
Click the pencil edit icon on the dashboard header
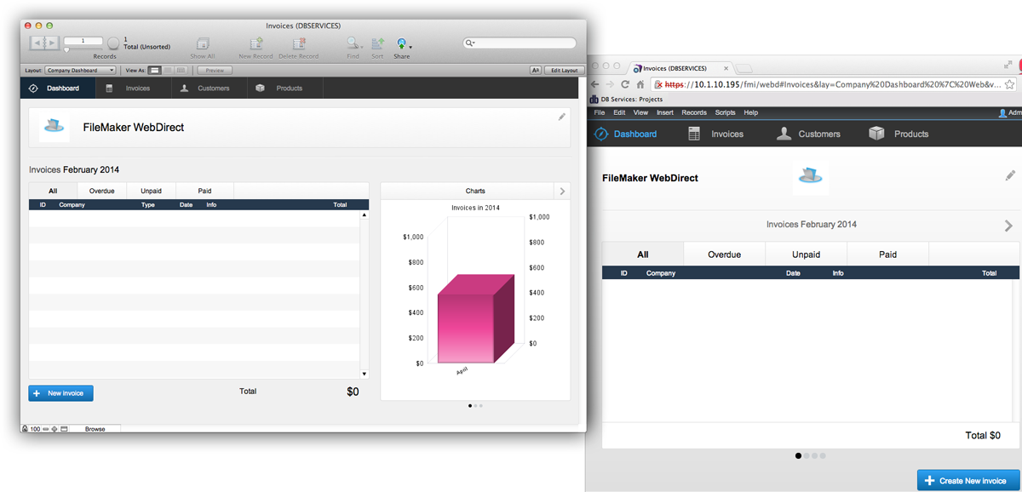[560, 117]
